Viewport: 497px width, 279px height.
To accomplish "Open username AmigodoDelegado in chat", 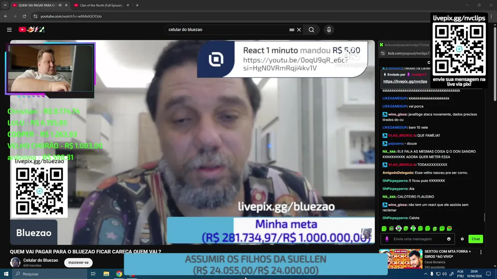I will (398, 173).
